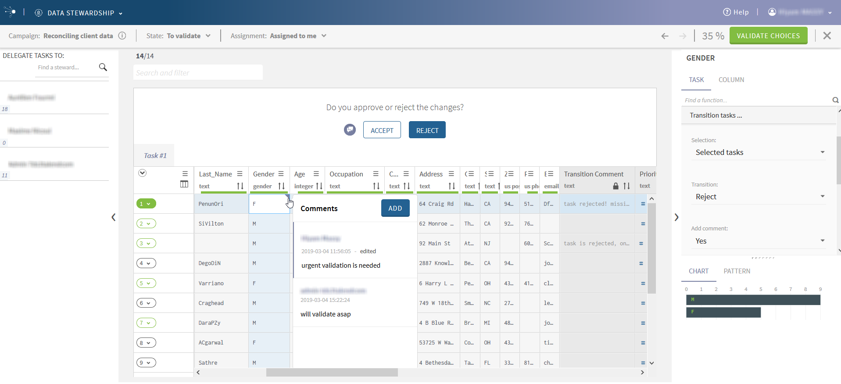Click the ADD comment button
This screenshot has height=384, width=841.
[395, 208]
